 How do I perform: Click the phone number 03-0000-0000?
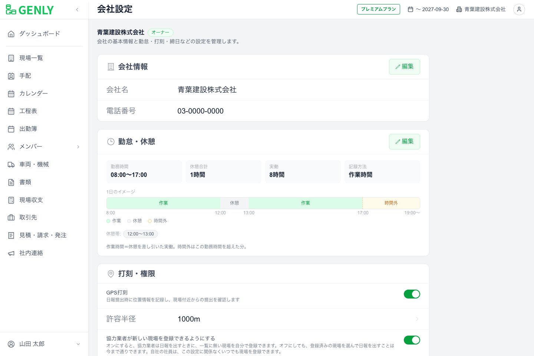(x=201, y=111)
